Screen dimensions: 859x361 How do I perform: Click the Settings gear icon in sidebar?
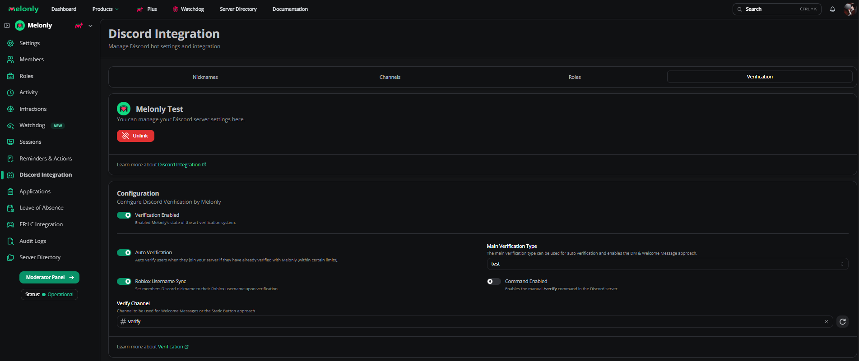click(x=10, y=43)
